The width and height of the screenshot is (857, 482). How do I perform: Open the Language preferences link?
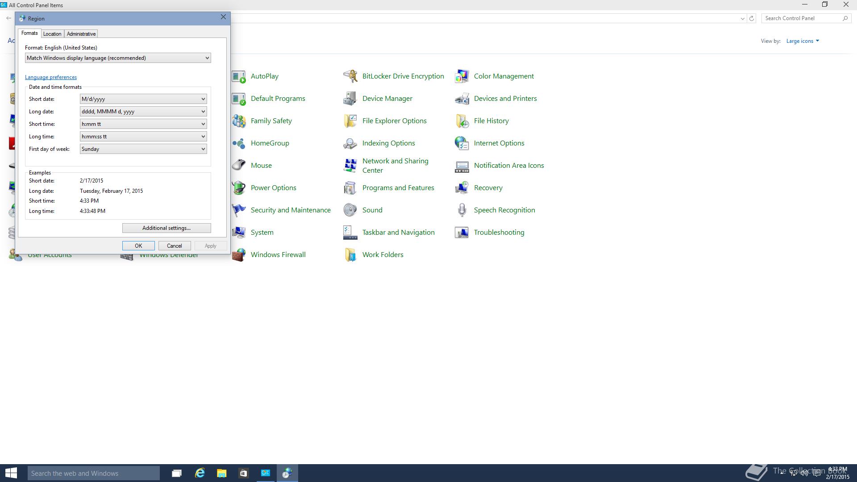pos(51,77)
